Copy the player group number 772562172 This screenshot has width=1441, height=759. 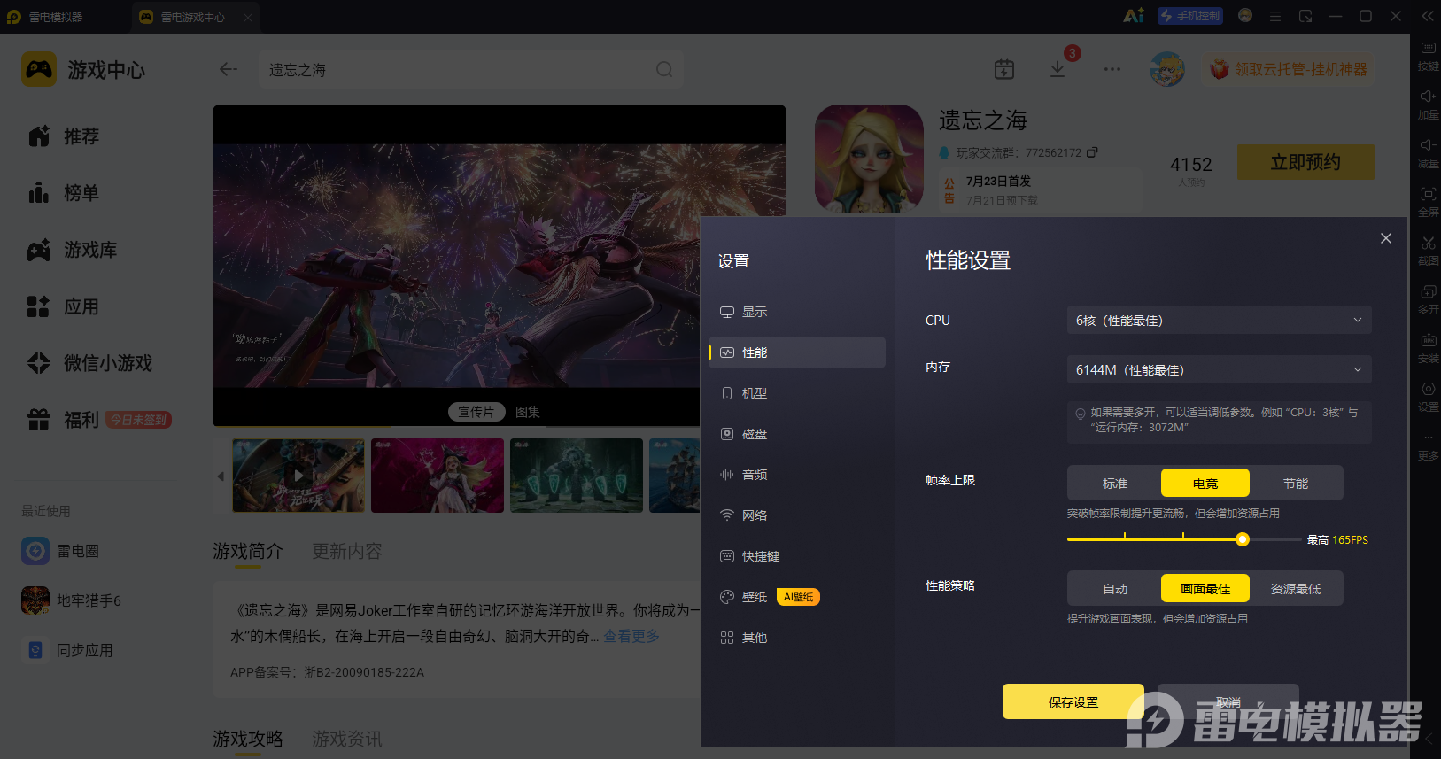(x=1092, y=152)
